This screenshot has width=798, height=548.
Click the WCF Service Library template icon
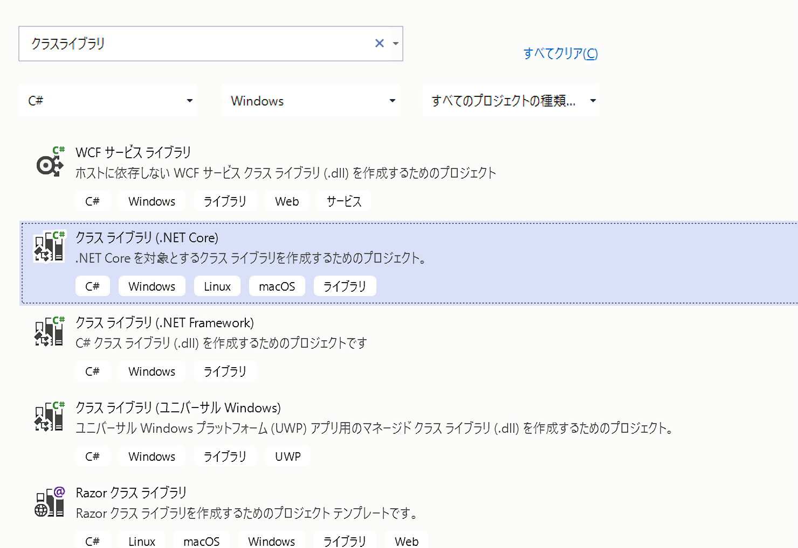coord(50,163)
